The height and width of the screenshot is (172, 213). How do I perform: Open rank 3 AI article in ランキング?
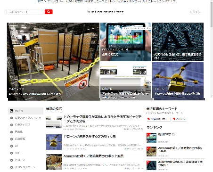[180, 163]
